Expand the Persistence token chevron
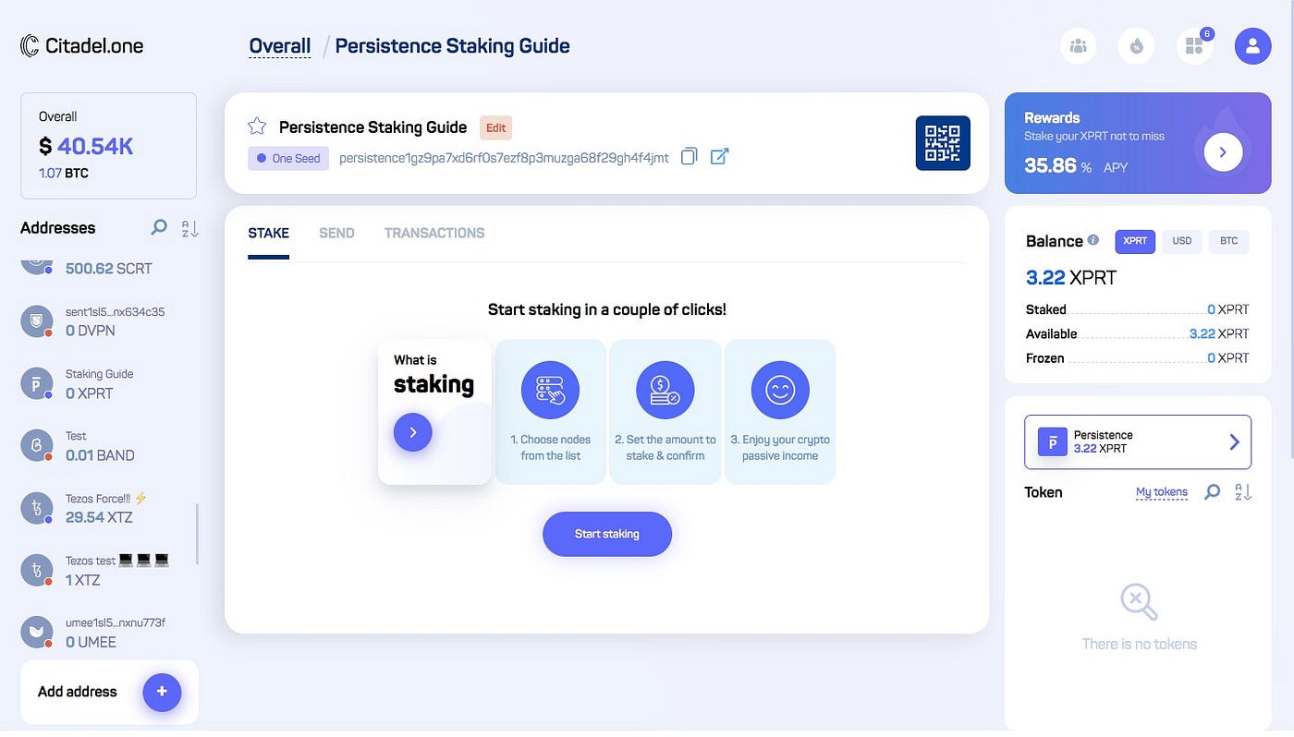 (1234, 442)
